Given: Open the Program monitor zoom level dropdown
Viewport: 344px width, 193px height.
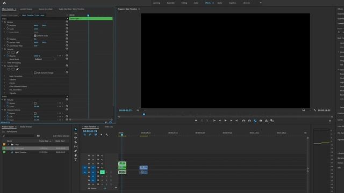Looking at the screenshot, I should point(141,110).
